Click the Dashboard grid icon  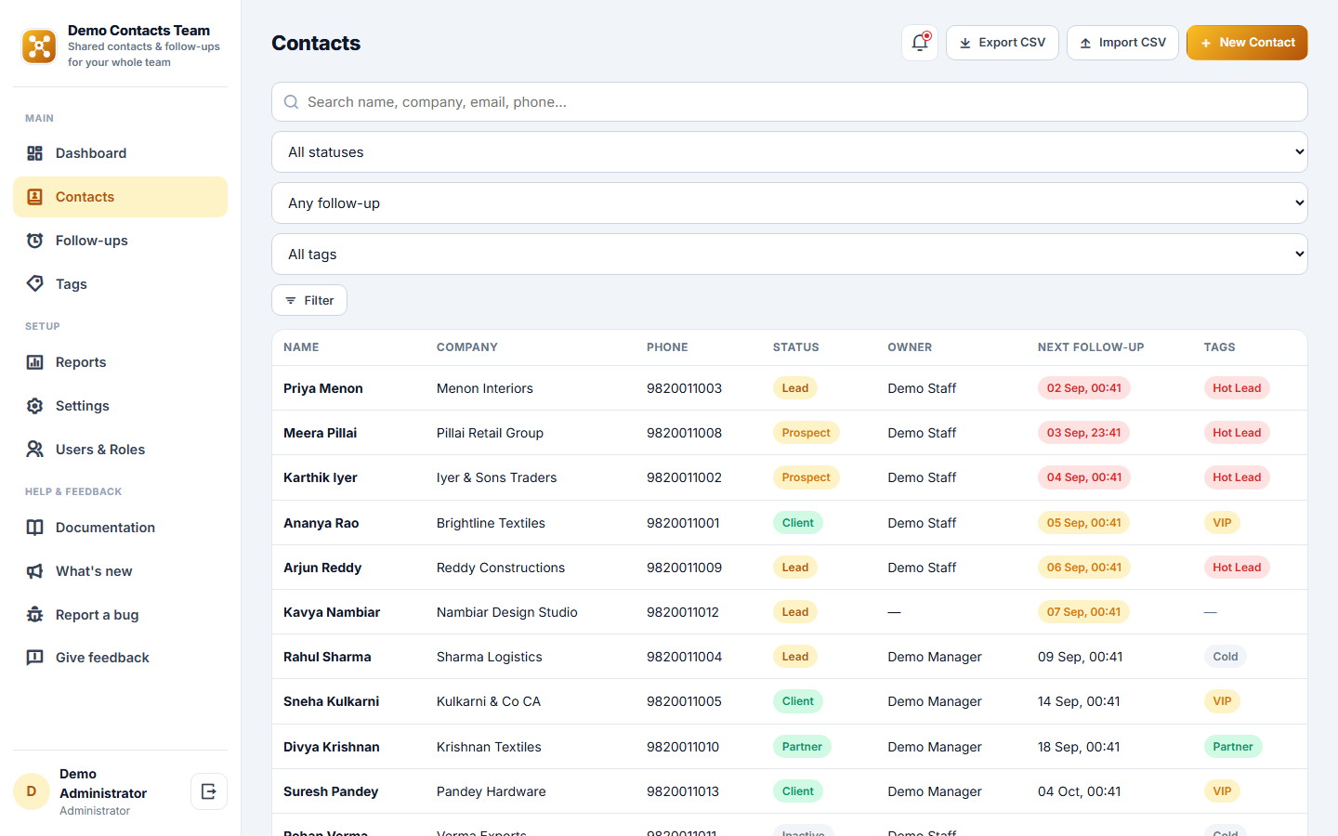click(35, 153)
